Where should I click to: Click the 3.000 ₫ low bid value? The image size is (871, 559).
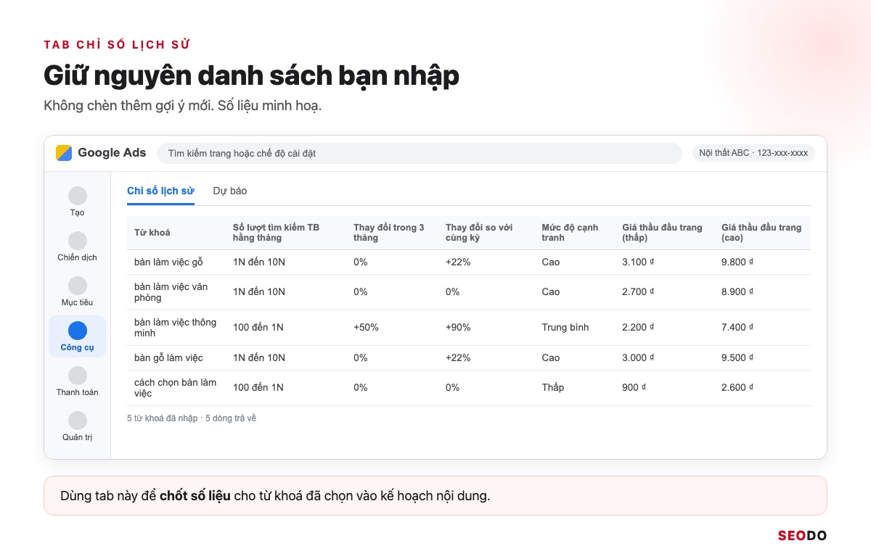(x=638, y=358)
